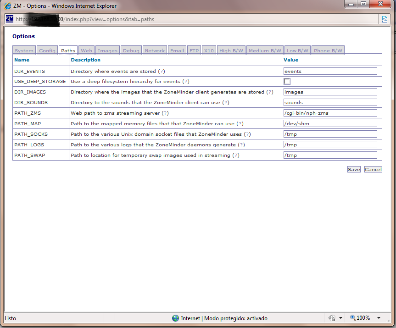This screenshot has width=396, height=328.
Task: Select the Medium B/W tab
Action: (x=265, y=50)
